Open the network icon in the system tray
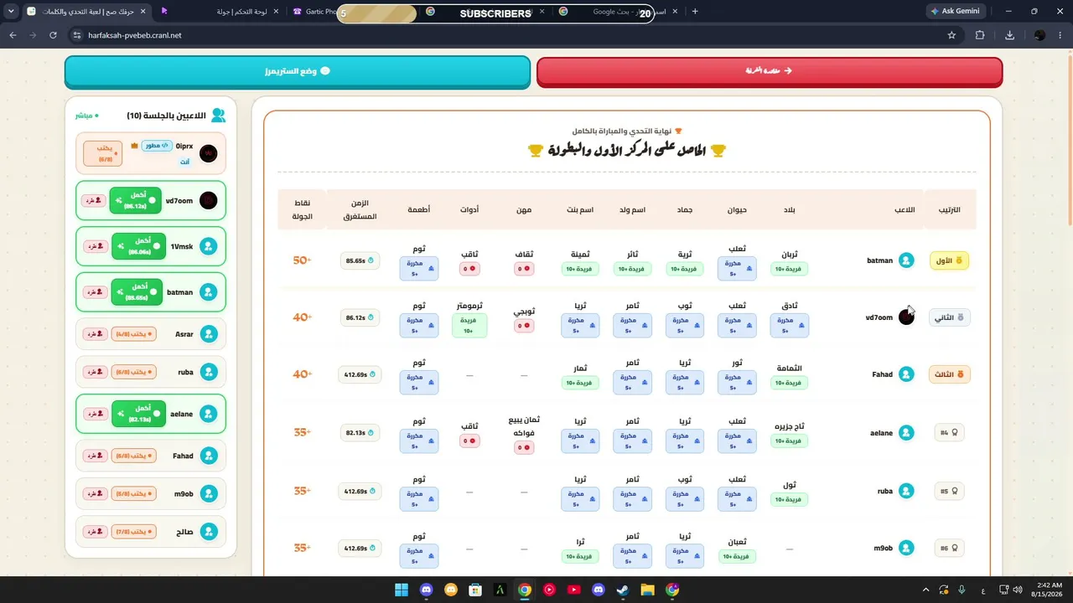The width and height of the screenshot is (1073, 603). (1003, 590)
